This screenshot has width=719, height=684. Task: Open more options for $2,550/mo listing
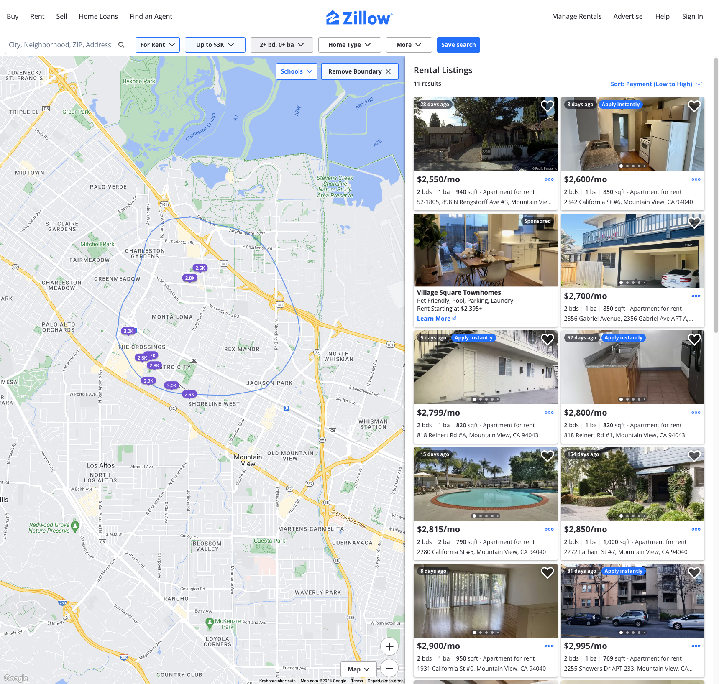[x=549, y=179]
